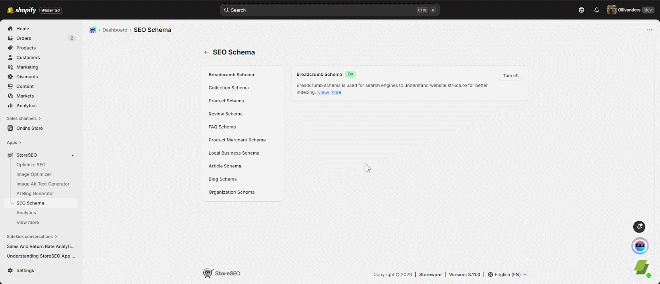Click the Winter '26 edition badge
This screenshot has width=660, height=284.
(x=50, y=10)
